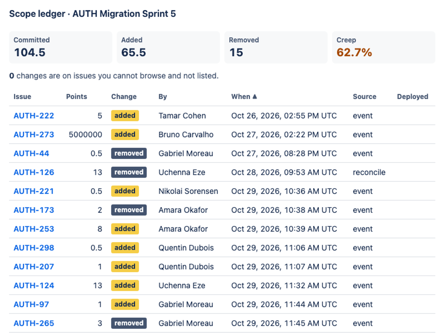
Task: Click the added badge in AUTH-253 row
Action: click(x=125, y=229)
